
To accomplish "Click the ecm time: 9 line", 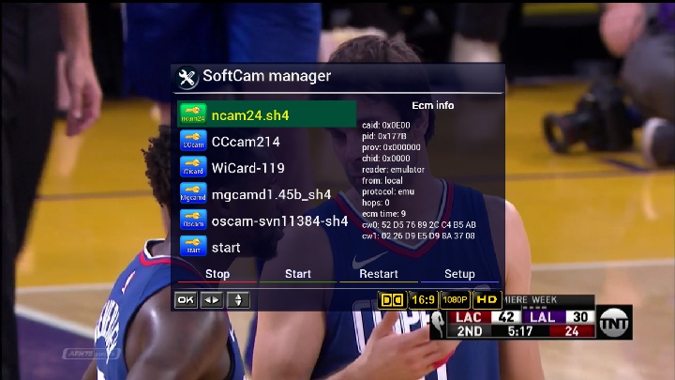I will pyautogui.click(x=383, y=214).
